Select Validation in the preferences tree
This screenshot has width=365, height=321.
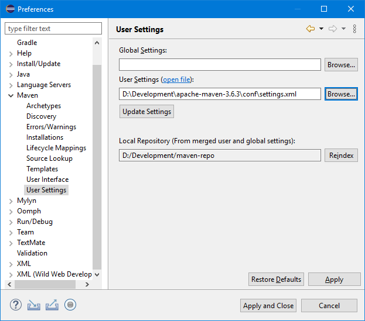32,253
